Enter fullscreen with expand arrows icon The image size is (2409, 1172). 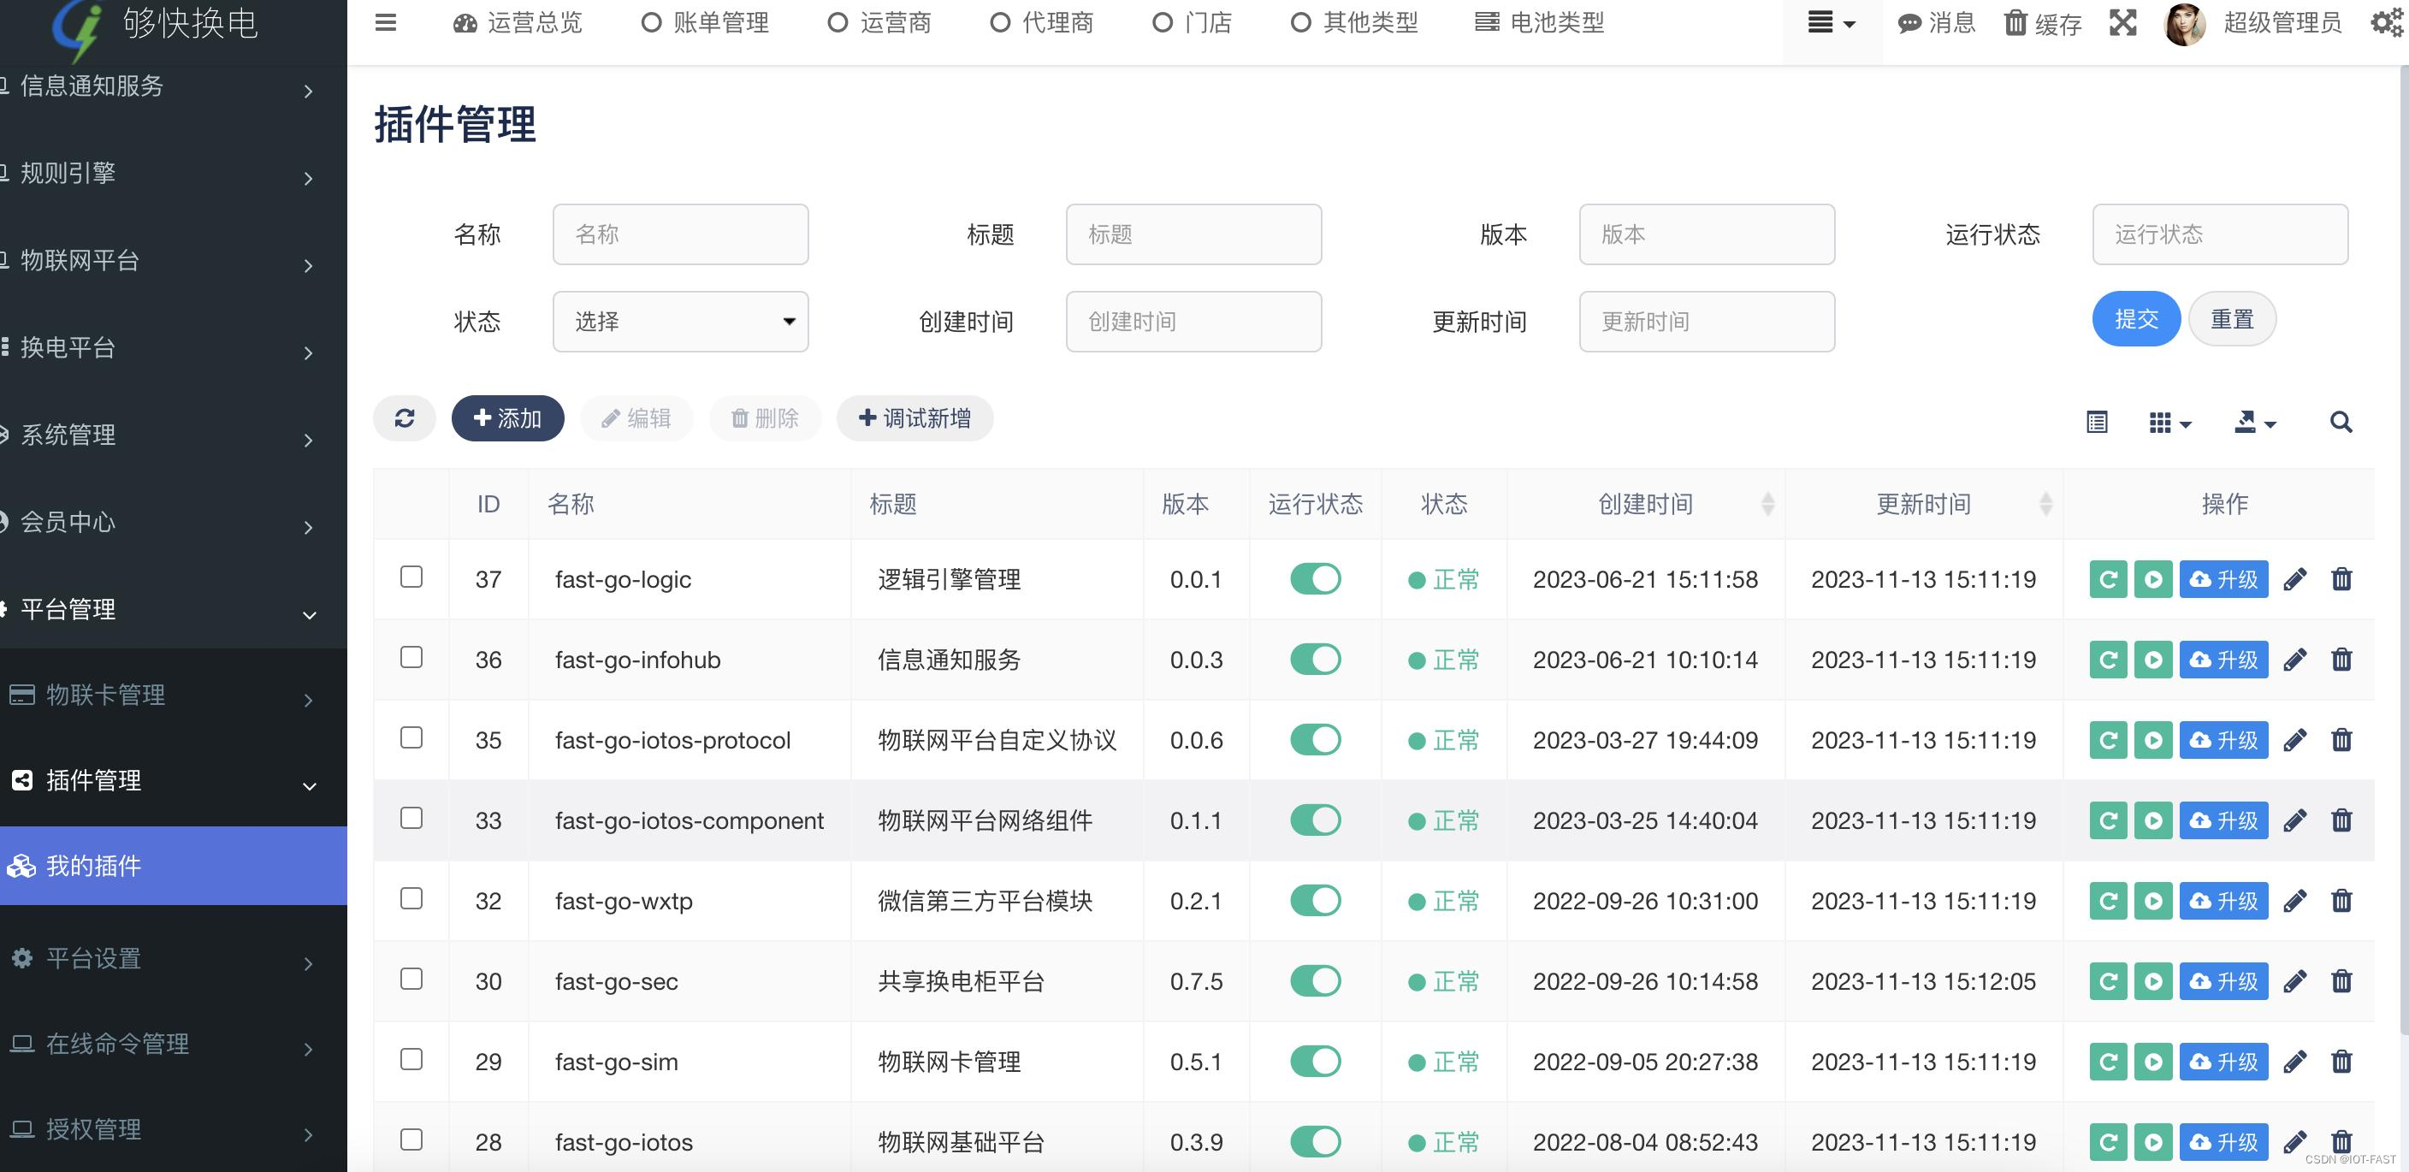[2122, 23]
